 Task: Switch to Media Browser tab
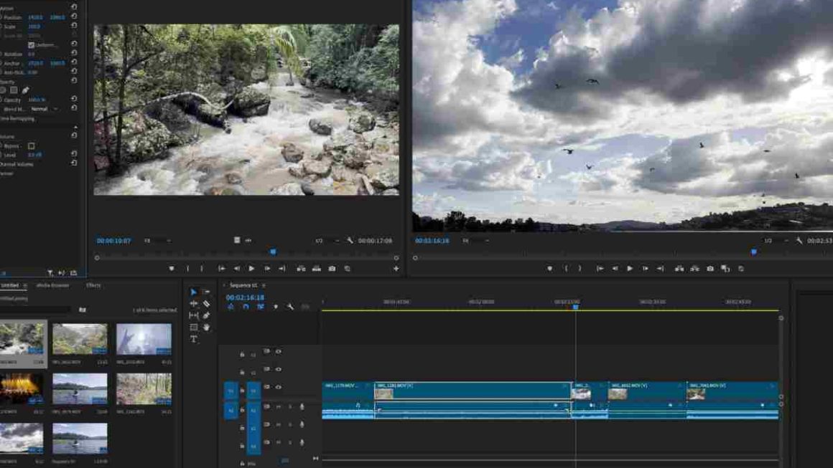[x=52, y=286]
